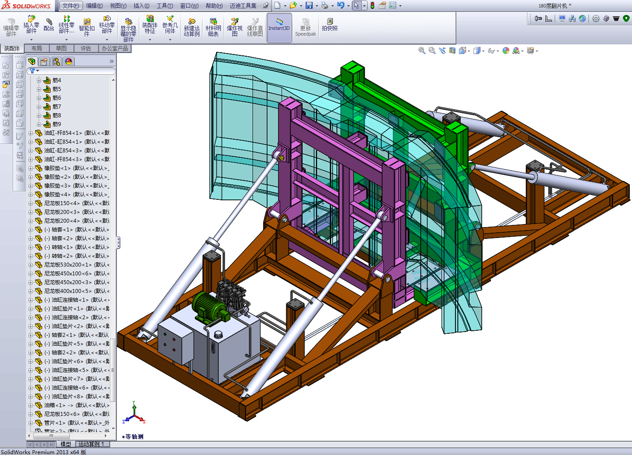
Task: Open dropdown under 移动零部件
Action: click(x=107, y=40)
